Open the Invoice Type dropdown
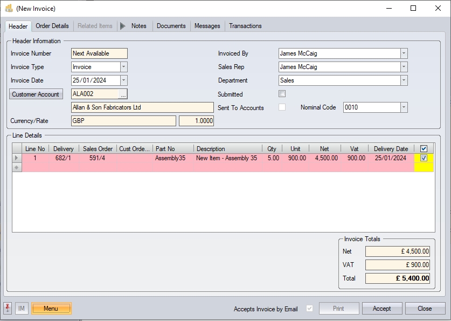Viewport: 451px width, 321px height. 123,67
